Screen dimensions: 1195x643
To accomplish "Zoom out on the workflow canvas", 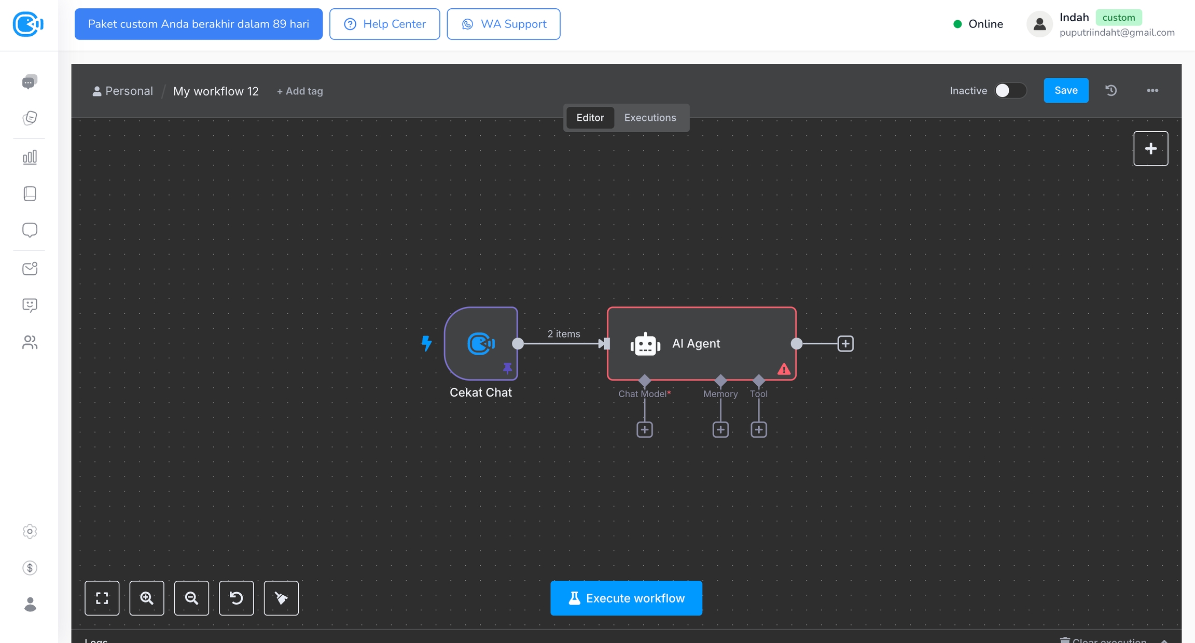I will (x=191, y=598).
